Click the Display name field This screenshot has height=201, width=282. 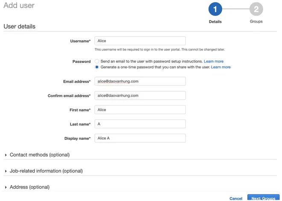(140, 138)
